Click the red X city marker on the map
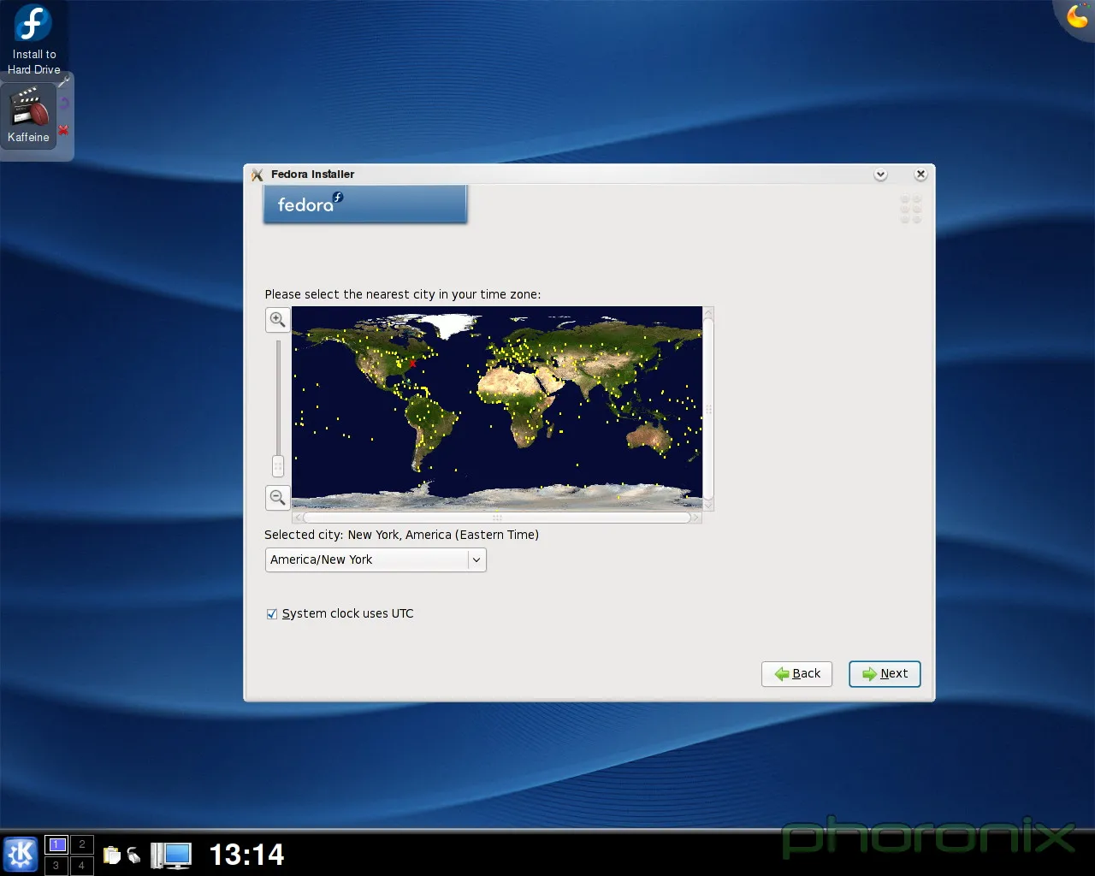 tap(412, 364)
